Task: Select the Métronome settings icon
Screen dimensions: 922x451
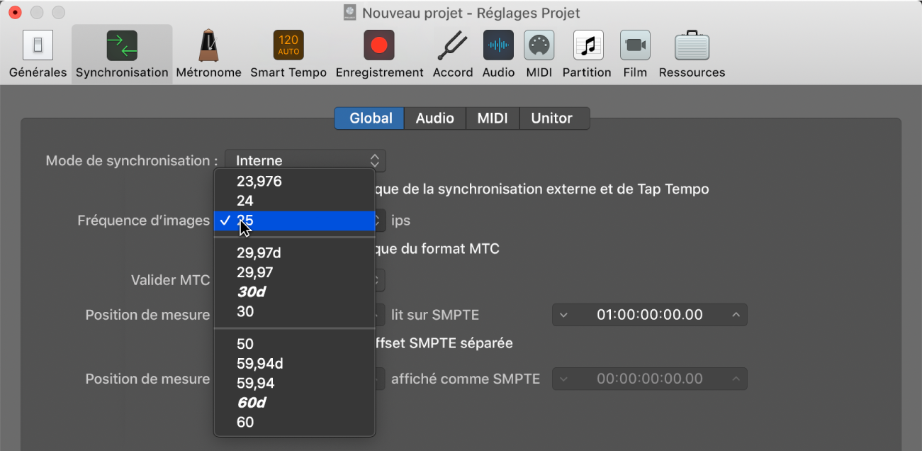Action: (208, 55)
